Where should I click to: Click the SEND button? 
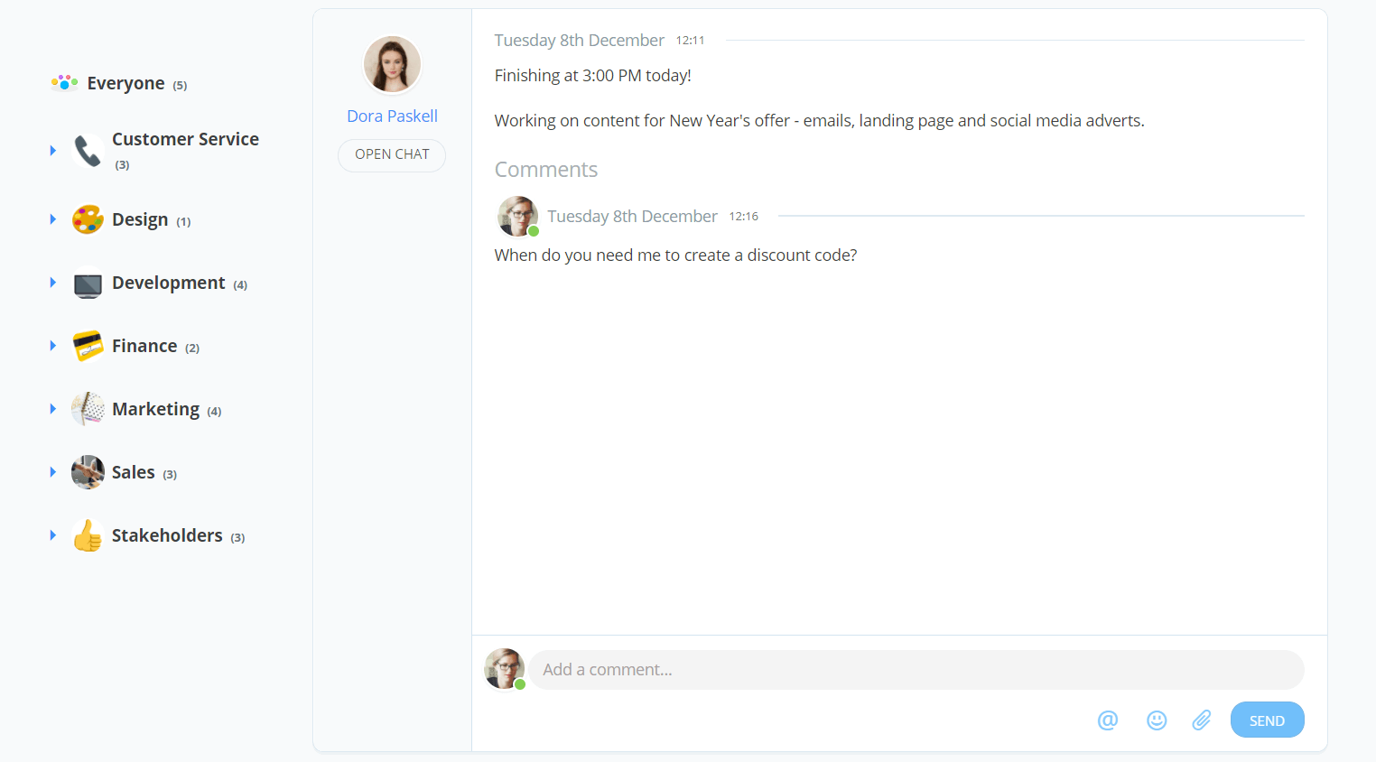point(1267,720)
